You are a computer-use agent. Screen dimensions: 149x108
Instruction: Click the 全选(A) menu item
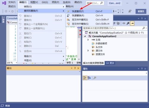(42, 51)
